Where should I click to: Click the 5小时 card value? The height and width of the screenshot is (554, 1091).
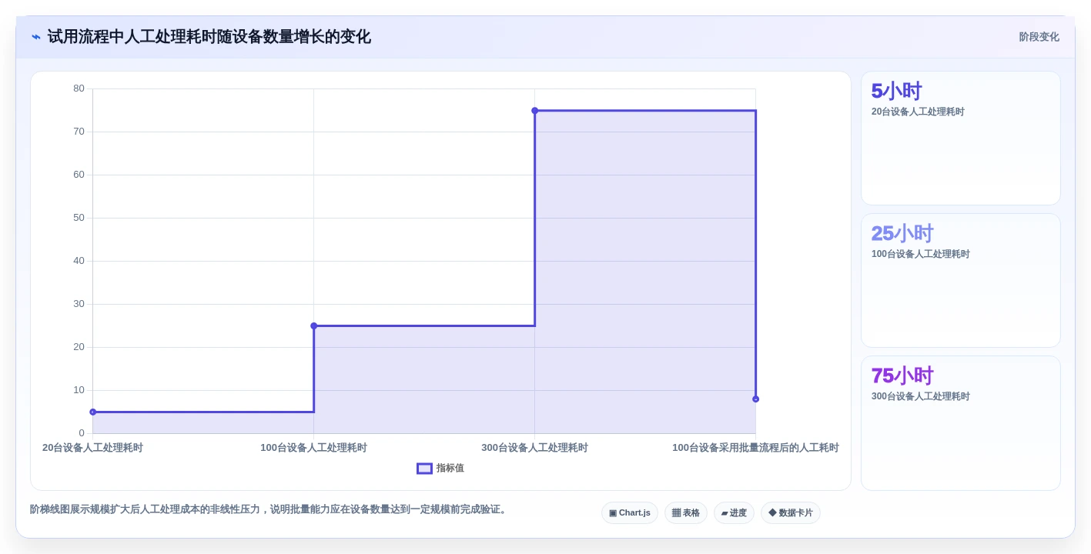896,91
